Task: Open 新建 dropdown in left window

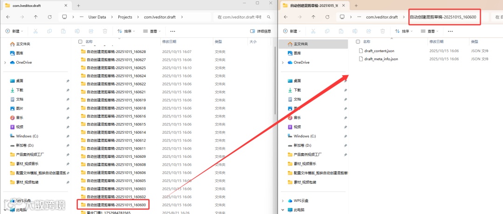Action: point(14,31)
